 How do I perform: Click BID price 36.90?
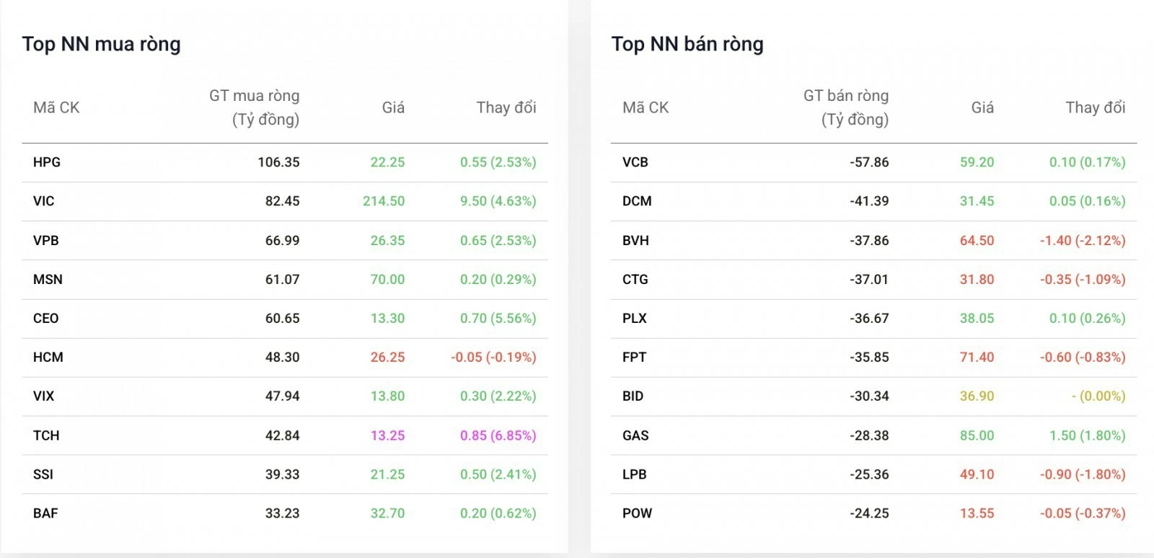click(977, 396)
